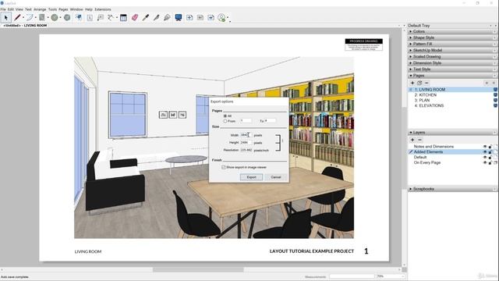Toggle presentation icon for PLAN page
Image resolution: width=499 pixels, height=281 pixels.
point(496,100)
